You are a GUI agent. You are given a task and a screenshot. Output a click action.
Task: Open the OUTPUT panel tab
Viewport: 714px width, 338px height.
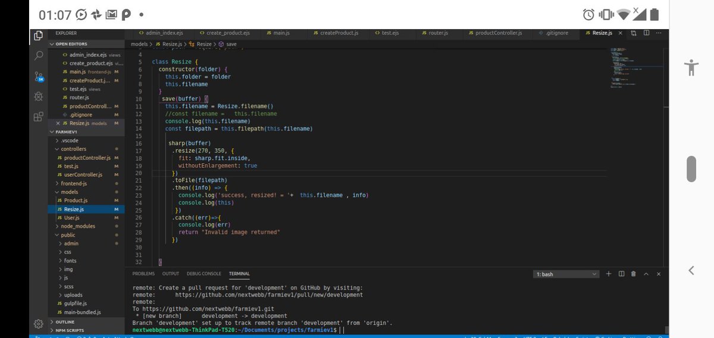coord(171,274)
